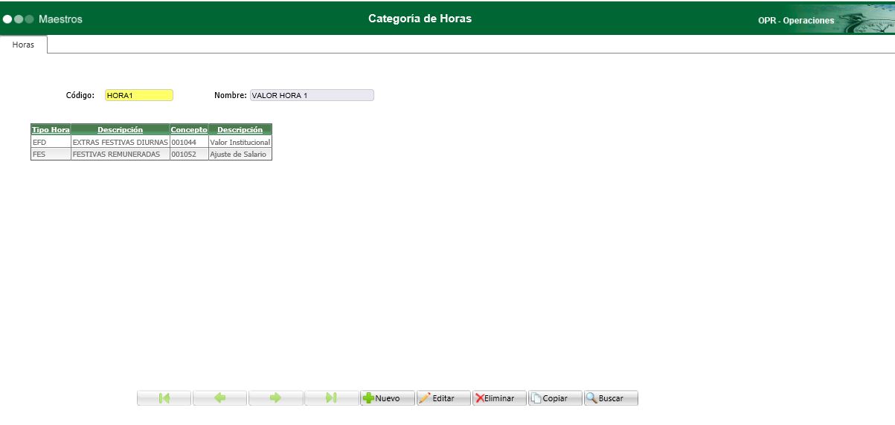Click the Eliminar button

[x=499, y=398]
